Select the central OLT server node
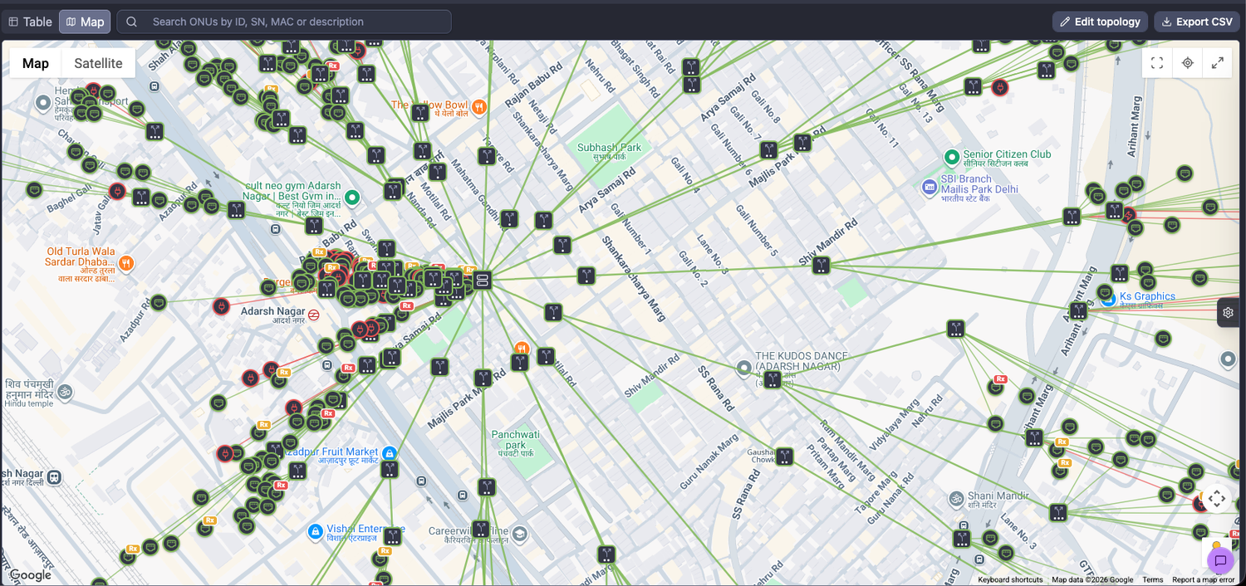 point(483,280)
